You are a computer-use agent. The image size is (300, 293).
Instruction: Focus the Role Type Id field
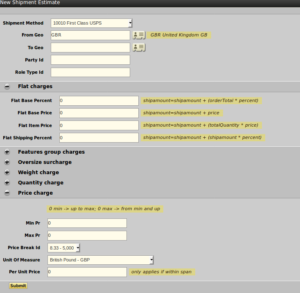point(90,73)
